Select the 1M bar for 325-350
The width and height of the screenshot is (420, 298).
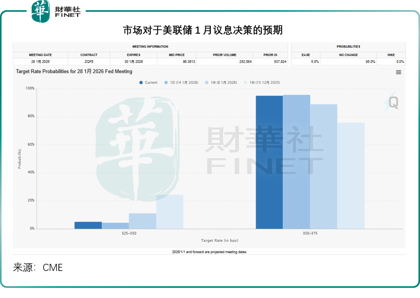tap(169, 211)
